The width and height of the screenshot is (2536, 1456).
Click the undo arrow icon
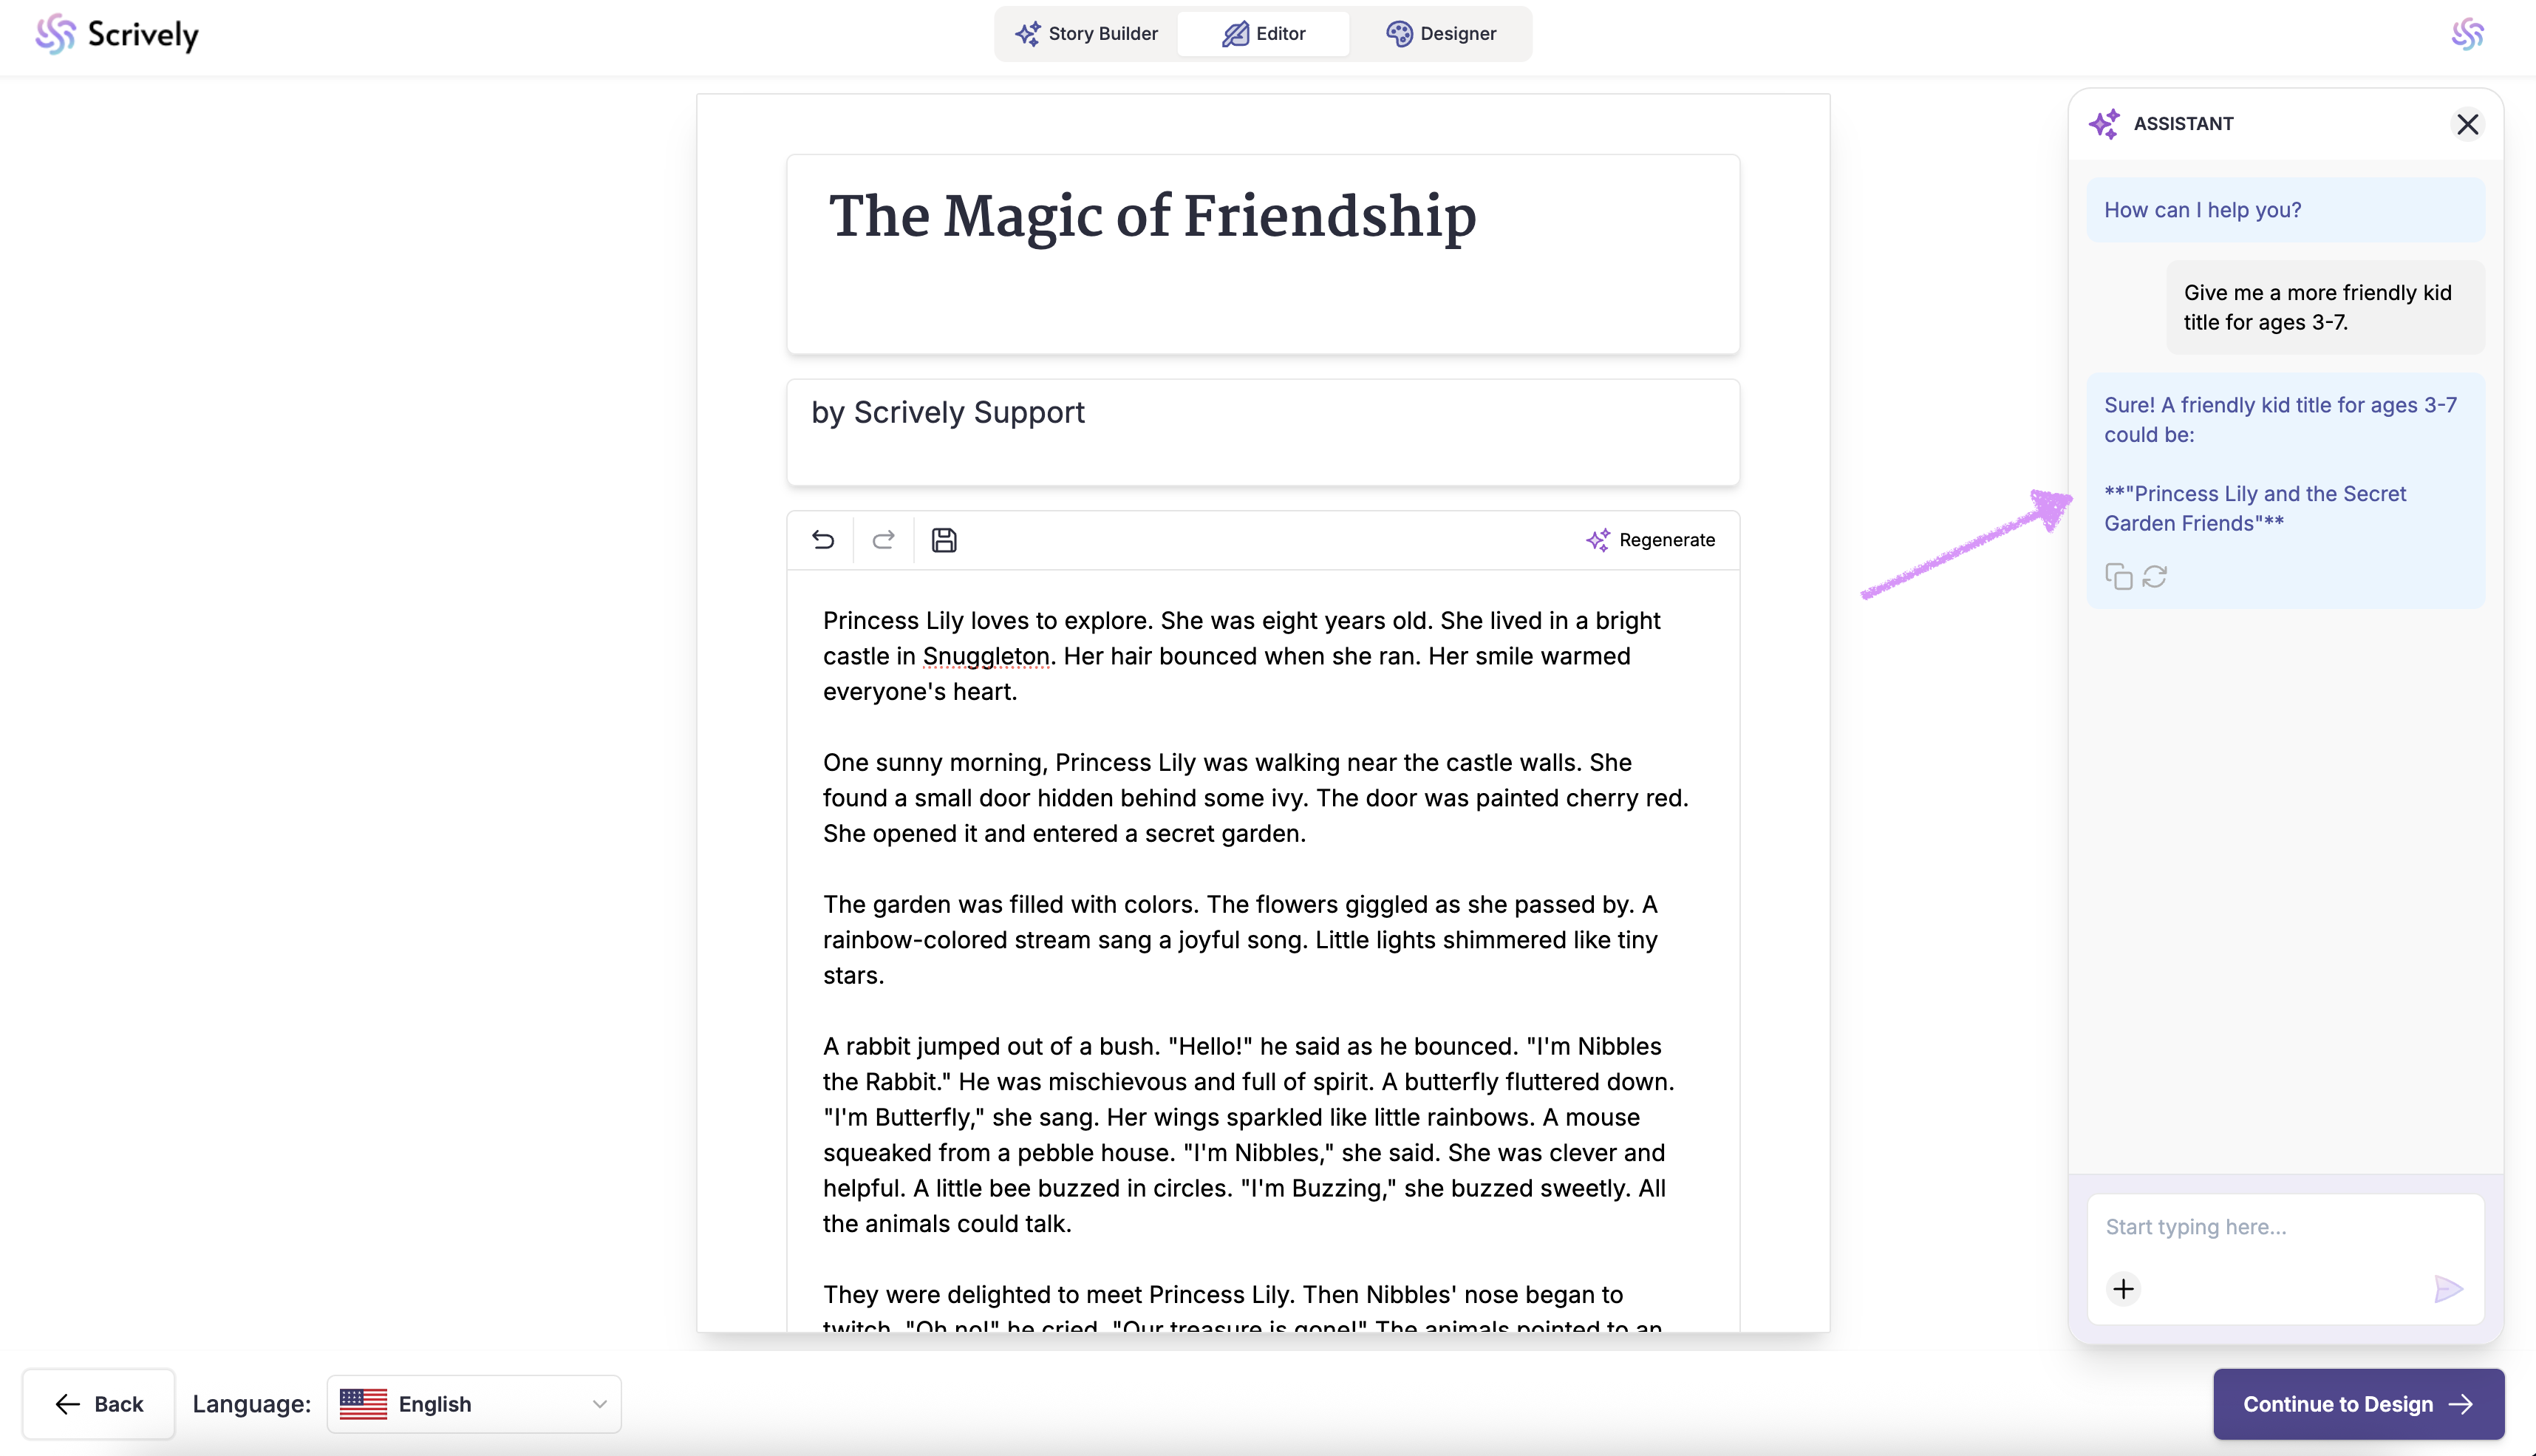[x=822, y=540]
